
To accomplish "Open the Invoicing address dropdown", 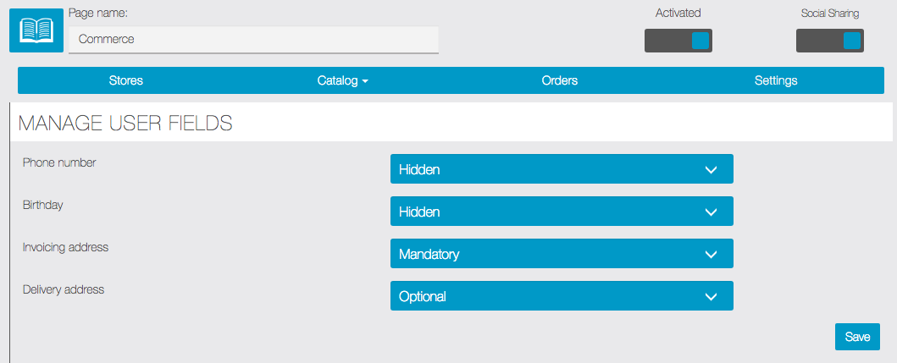I will coord(562,253).
